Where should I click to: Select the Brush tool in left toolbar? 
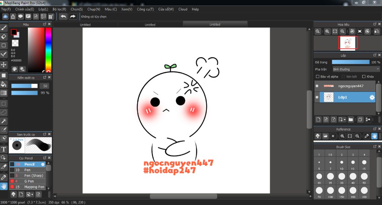(4, 28)
